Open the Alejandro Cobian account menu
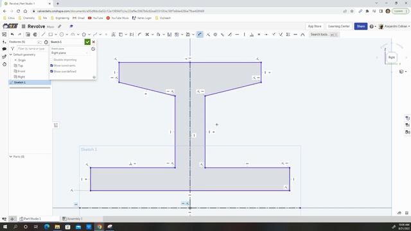Screen dimensions: 411x231 coord(394,26)
